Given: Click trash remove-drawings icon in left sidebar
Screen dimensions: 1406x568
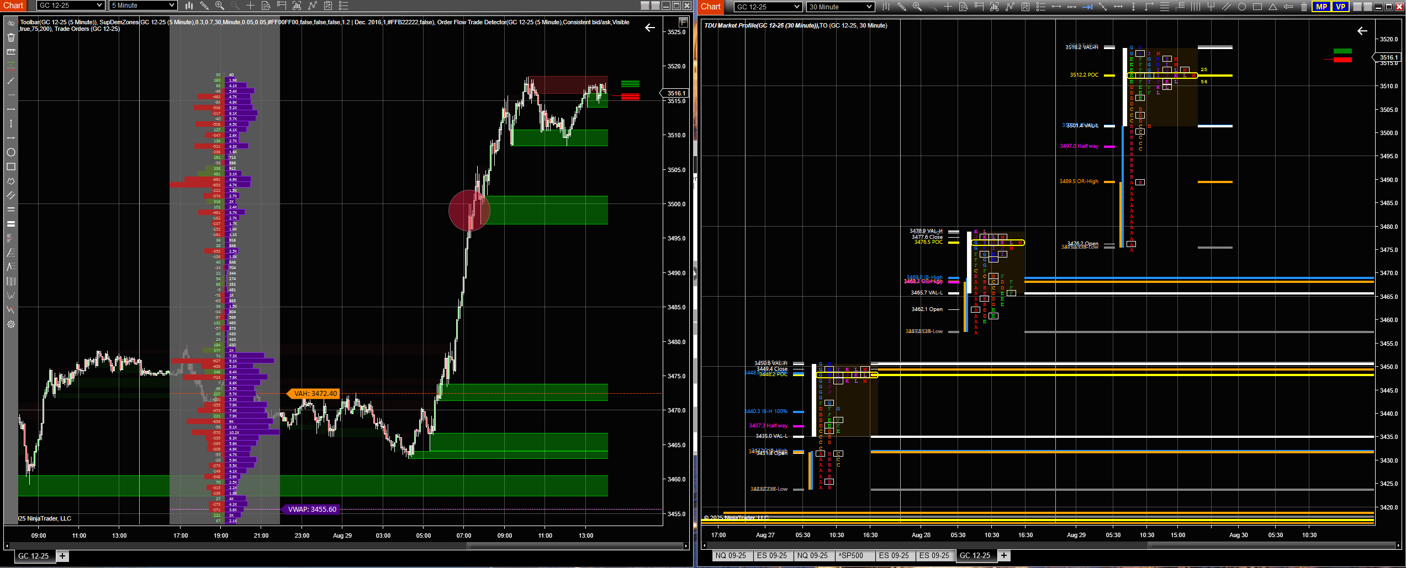Looking at the screenshot, I should click(10, 37).
